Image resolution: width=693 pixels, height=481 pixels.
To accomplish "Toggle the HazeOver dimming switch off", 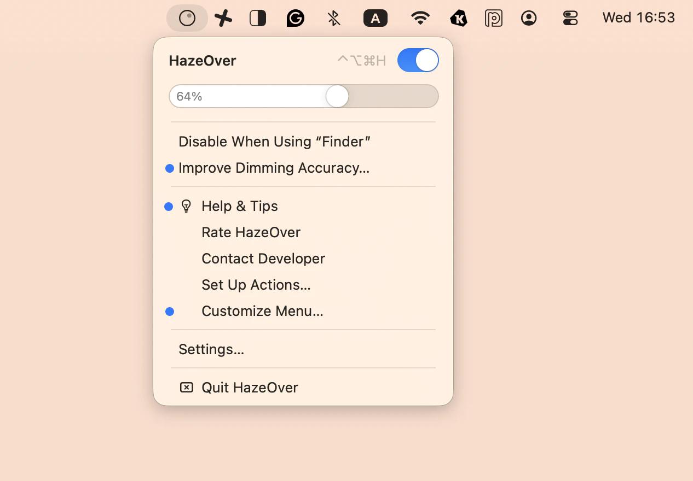I will [x=418, y=60].
